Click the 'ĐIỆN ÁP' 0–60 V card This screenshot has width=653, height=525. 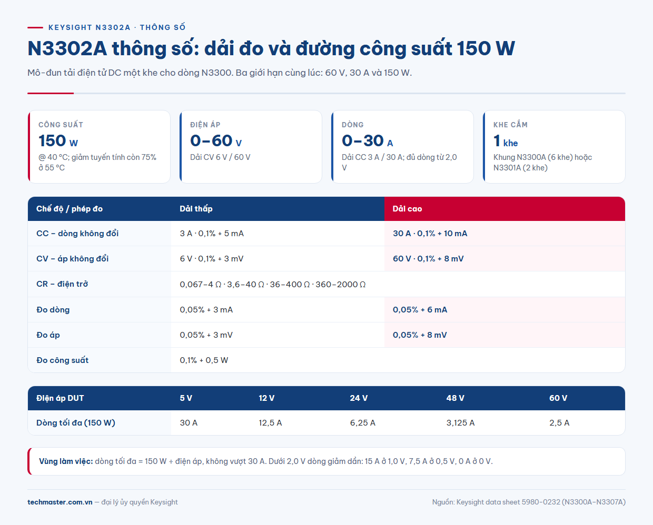coord(251,147)
